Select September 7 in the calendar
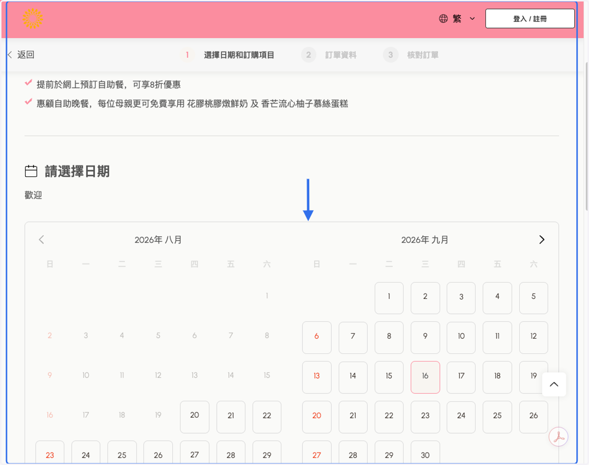Viewport: 589px width, 465px height. [353, 338]
